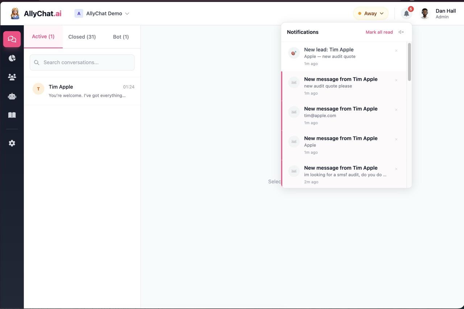Switch to the Bot (1) tab
Image resolution: width=464 pixels, height=309 pixels.
point(121,37)
